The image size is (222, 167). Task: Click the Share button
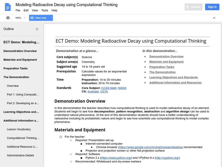tap(193, 7)
